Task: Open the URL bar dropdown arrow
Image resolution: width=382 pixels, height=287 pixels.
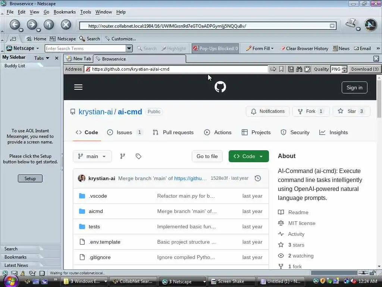Action: tap(332, 26)
